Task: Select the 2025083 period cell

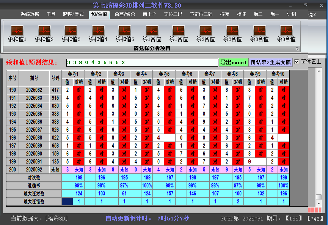Action: (34, 98)
